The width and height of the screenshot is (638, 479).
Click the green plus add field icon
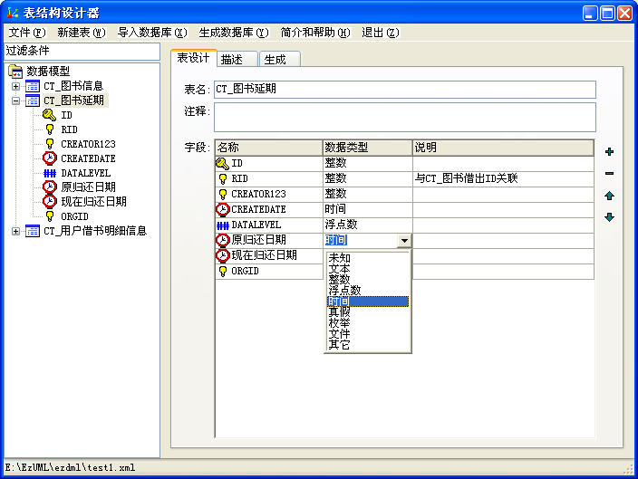pos(609,152)
